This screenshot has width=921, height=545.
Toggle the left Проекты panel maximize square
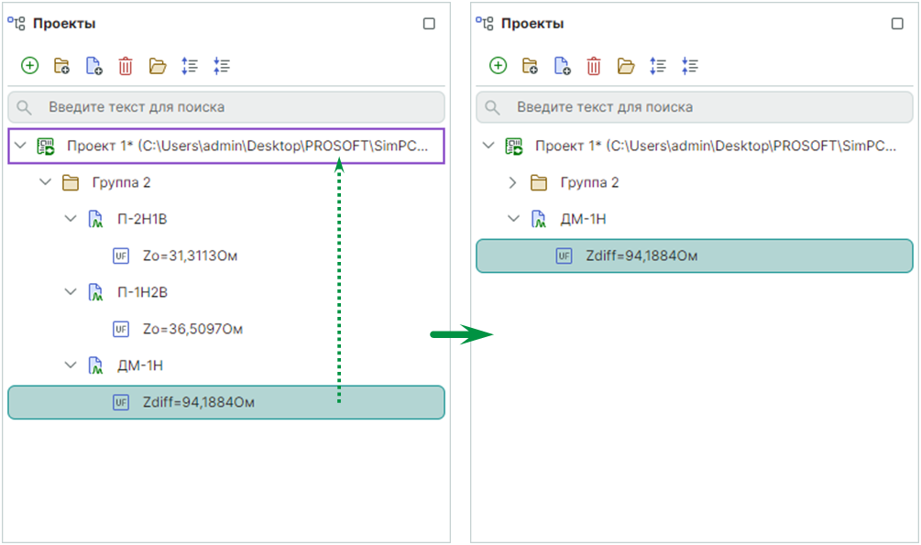(429, 24)
